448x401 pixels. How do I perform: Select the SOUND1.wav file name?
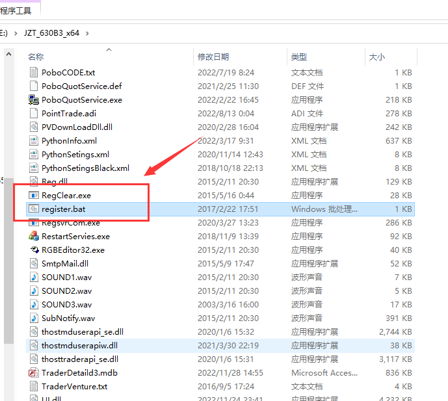[67, 277]
